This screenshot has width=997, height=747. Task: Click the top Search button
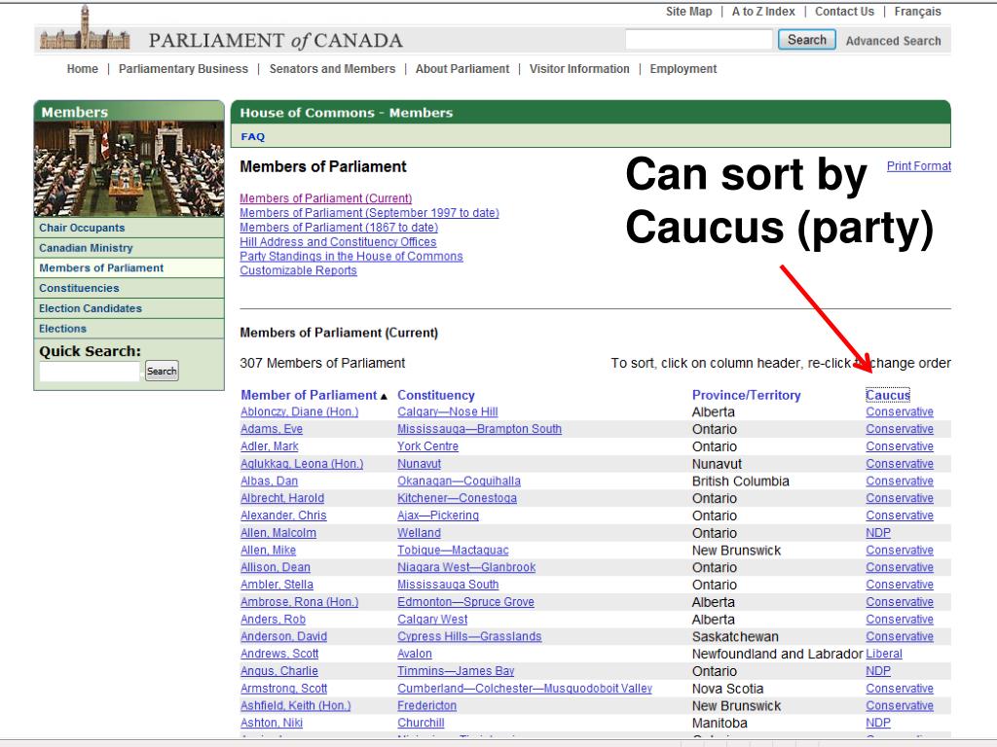tap(807, 39)
